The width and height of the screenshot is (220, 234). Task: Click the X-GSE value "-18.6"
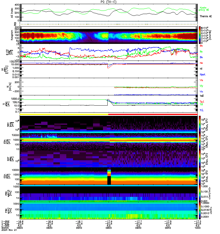click(20, 221)
